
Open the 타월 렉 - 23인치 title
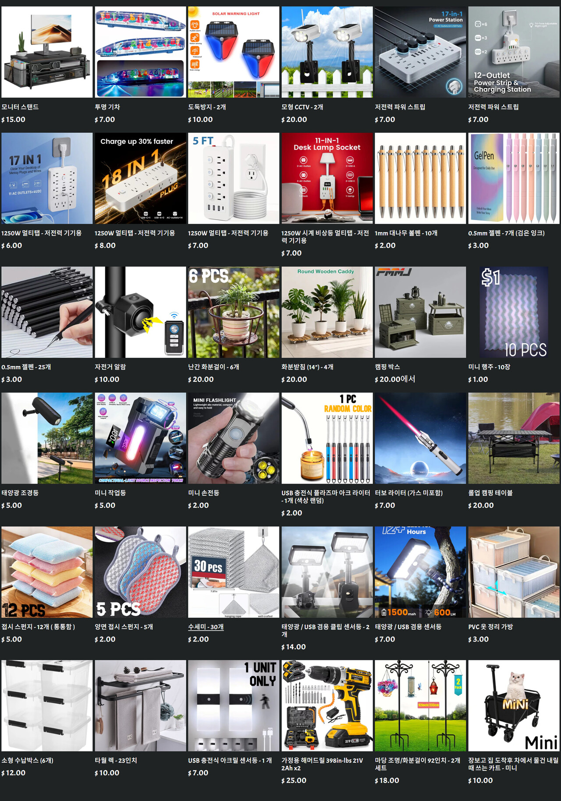click(116, 760)
